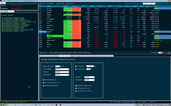Toggle 오늘 매수한 종목 재매수금지 checkbox

[43, 86]
